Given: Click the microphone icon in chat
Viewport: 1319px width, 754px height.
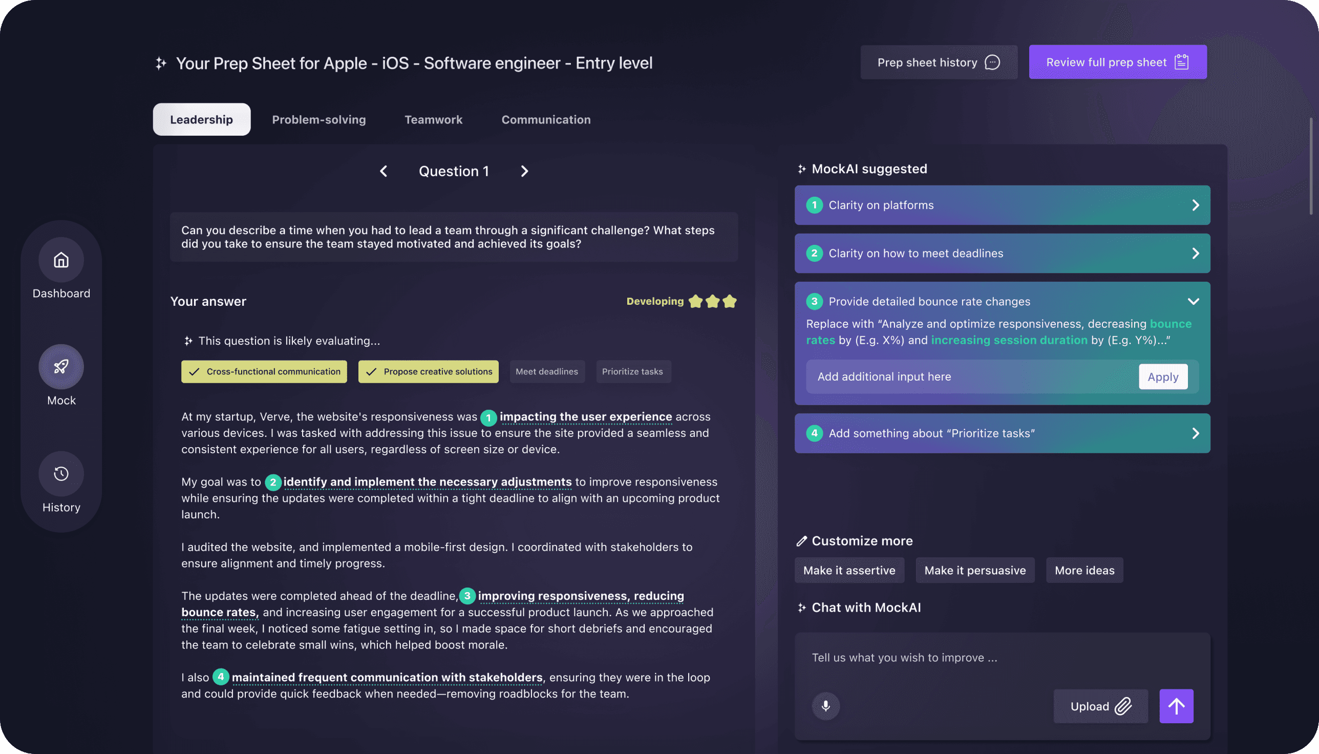Looking at the screenshot, I should pos(826,706).
